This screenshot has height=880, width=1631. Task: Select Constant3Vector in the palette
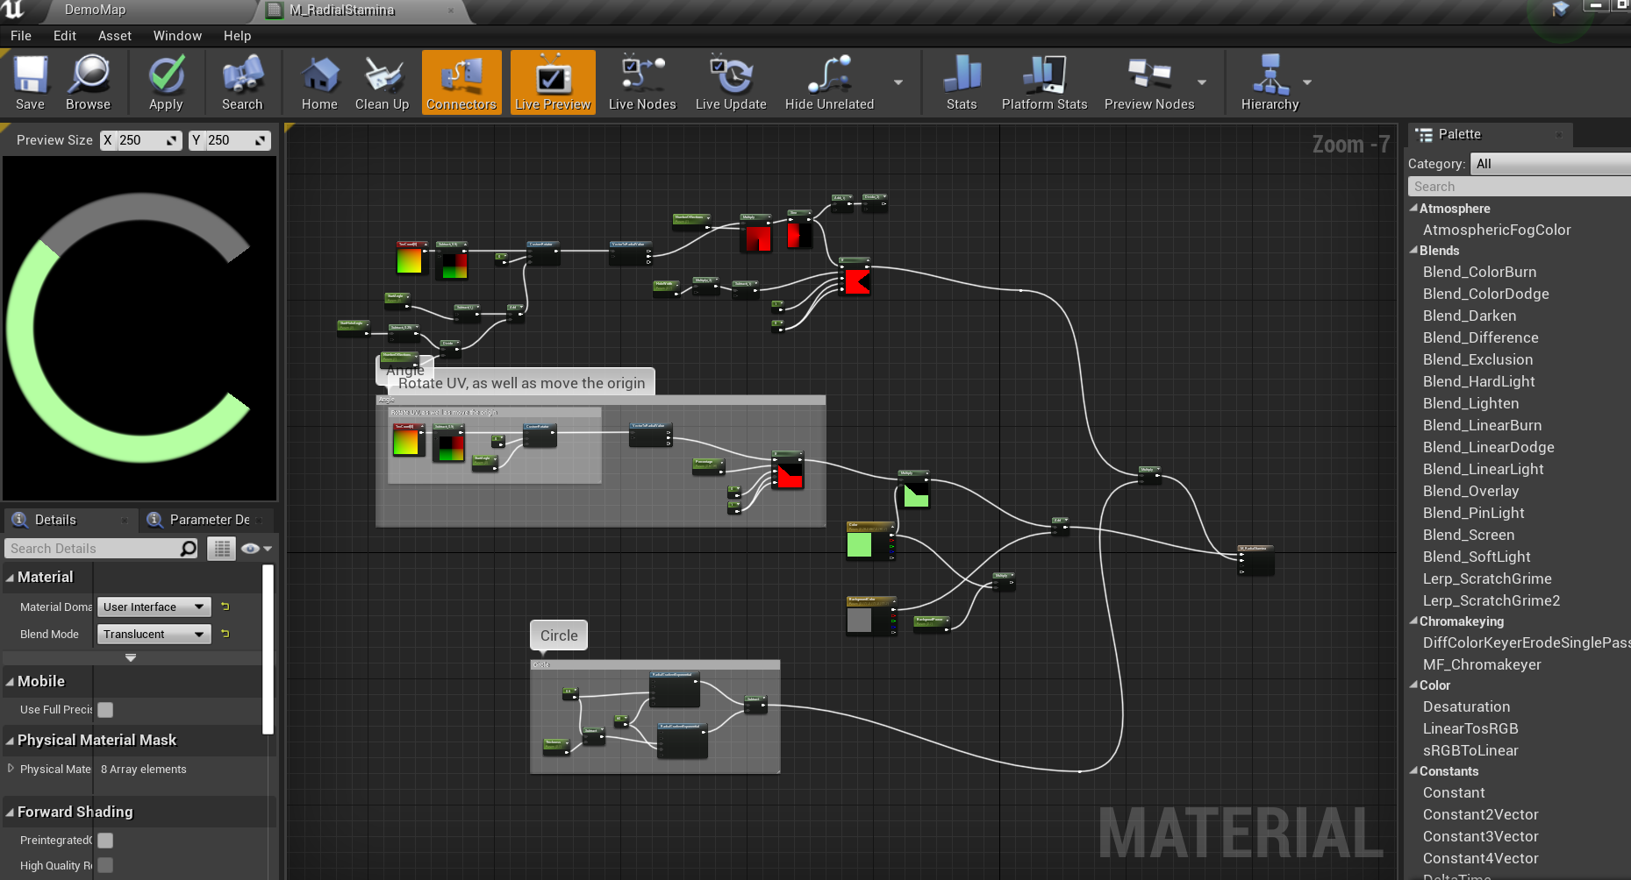coord(1481,836)
